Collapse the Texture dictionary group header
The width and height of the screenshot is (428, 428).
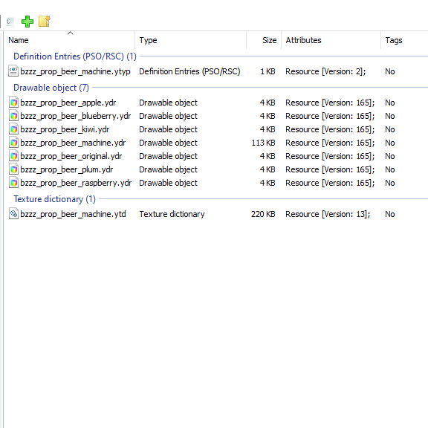54,199
